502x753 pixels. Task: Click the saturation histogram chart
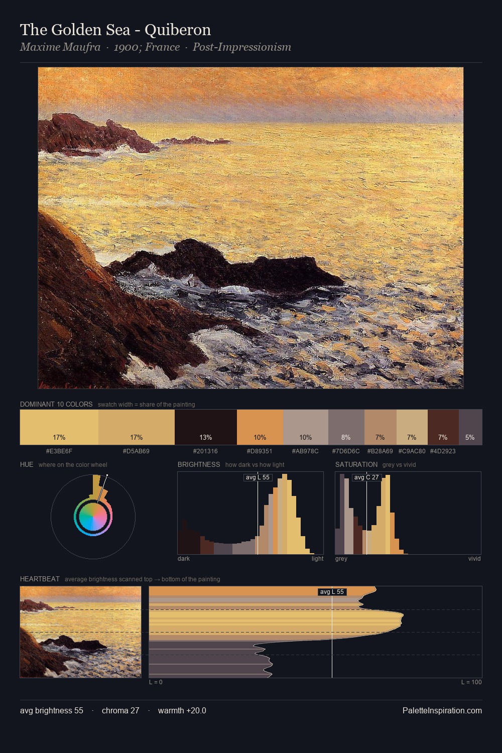tap(408, 513)
